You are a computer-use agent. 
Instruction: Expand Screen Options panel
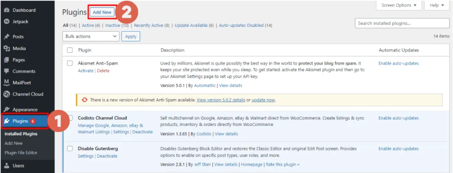click(x=399, y=5)
